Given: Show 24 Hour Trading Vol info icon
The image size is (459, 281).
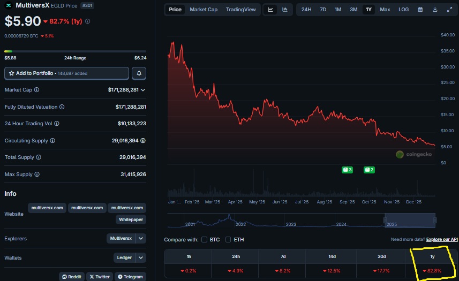Looking at the screenshot, I should pos(57,124).
